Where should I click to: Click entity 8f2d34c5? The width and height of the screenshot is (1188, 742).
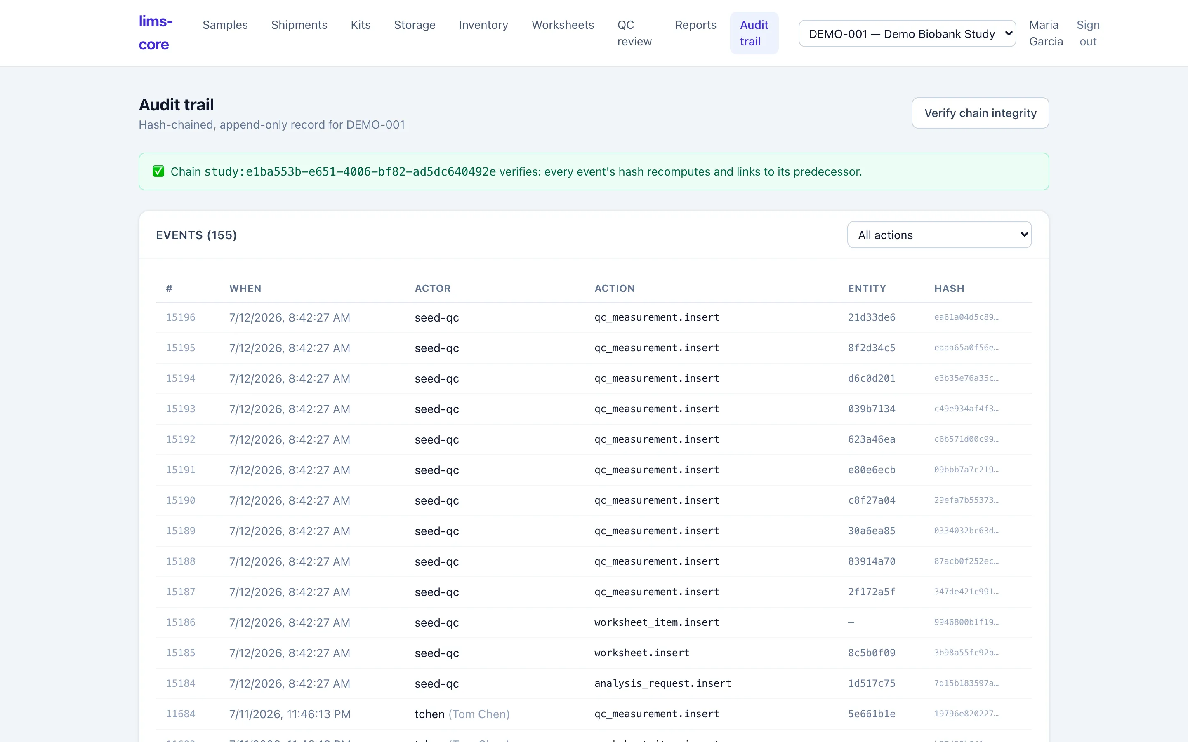coord(871,348)
